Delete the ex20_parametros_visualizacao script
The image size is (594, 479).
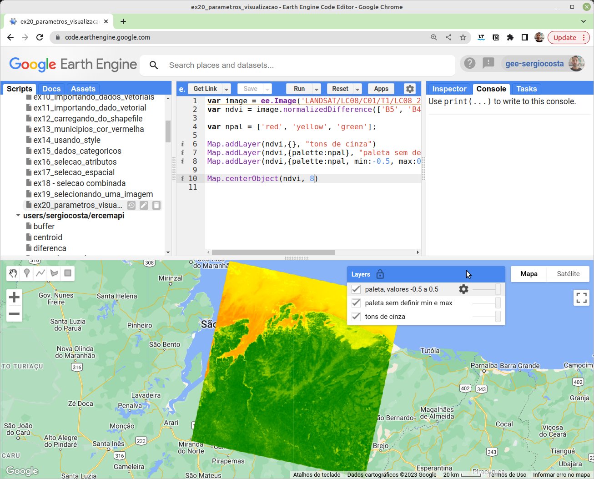(x=156, y=205)
